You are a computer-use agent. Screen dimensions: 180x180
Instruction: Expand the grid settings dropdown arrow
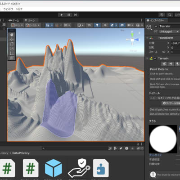[x=52, y=25]
